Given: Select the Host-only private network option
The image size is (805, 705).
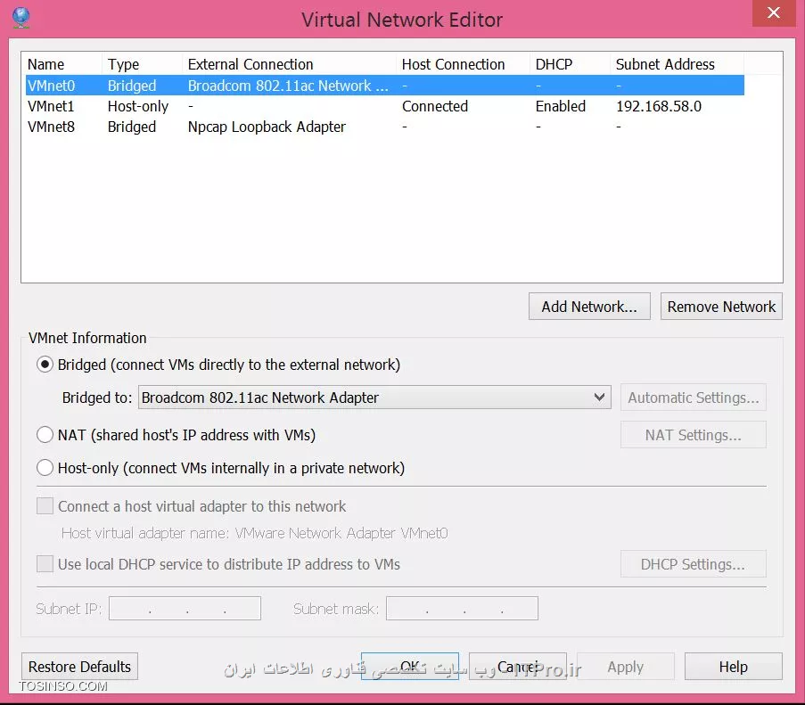Looking at the screenshot, I should (x=45, y=468).
